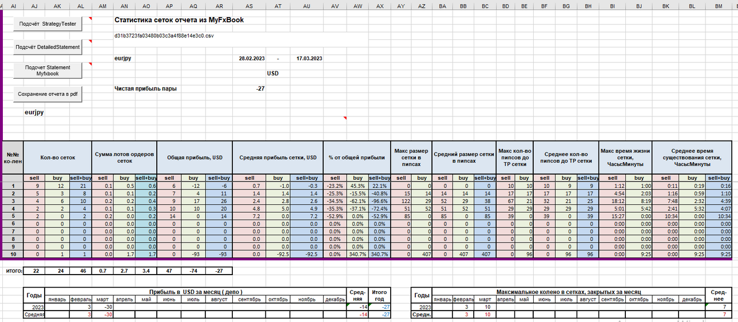The width and height of the screenshot is (738, 322).
Task: Select the Среднее время существования сетки header
Action: click(692, 157)
